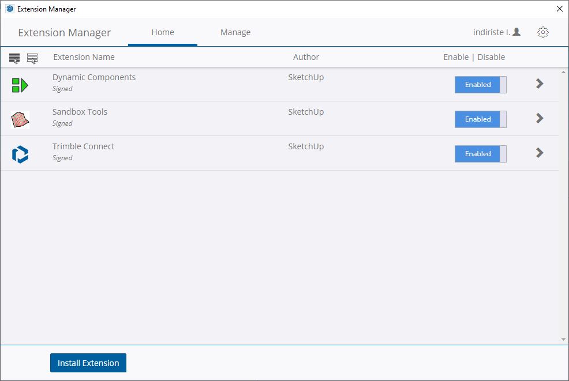Viewport: 569px width, 381px height.
Task: Click the select-all extensions icon
Action: coord(14,58)
